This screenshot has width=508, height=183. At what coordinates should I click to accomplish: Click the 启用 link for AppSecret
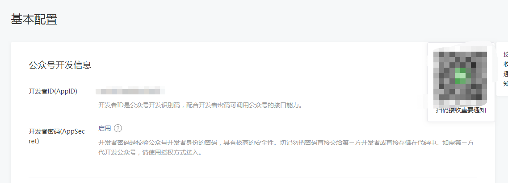tap(105, 128)
